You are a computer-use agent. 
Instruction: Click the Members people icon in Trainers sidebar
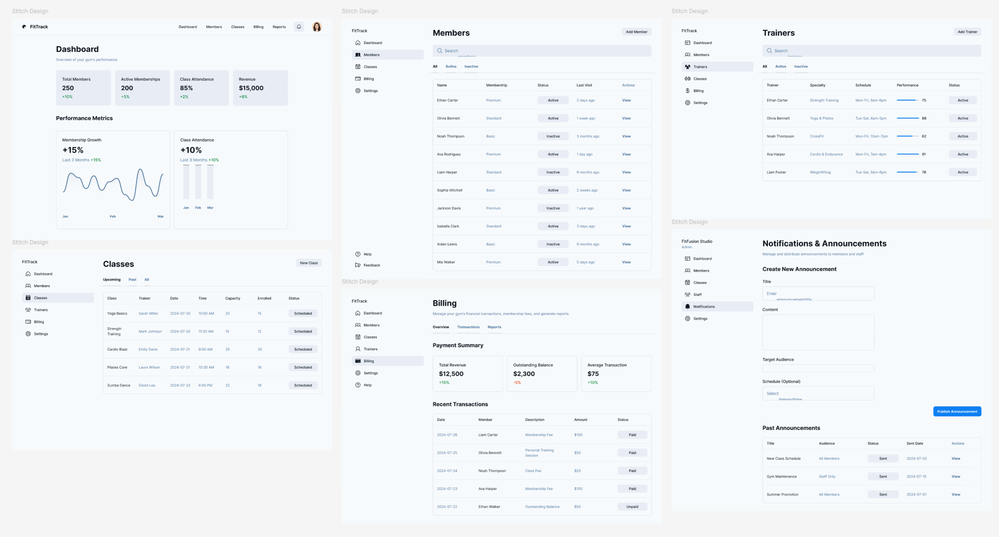point(687,55)
